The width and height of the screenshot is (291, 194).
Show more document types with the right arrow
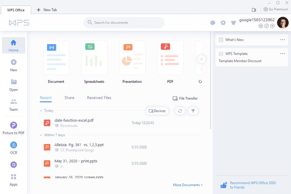tap(201, 59)
